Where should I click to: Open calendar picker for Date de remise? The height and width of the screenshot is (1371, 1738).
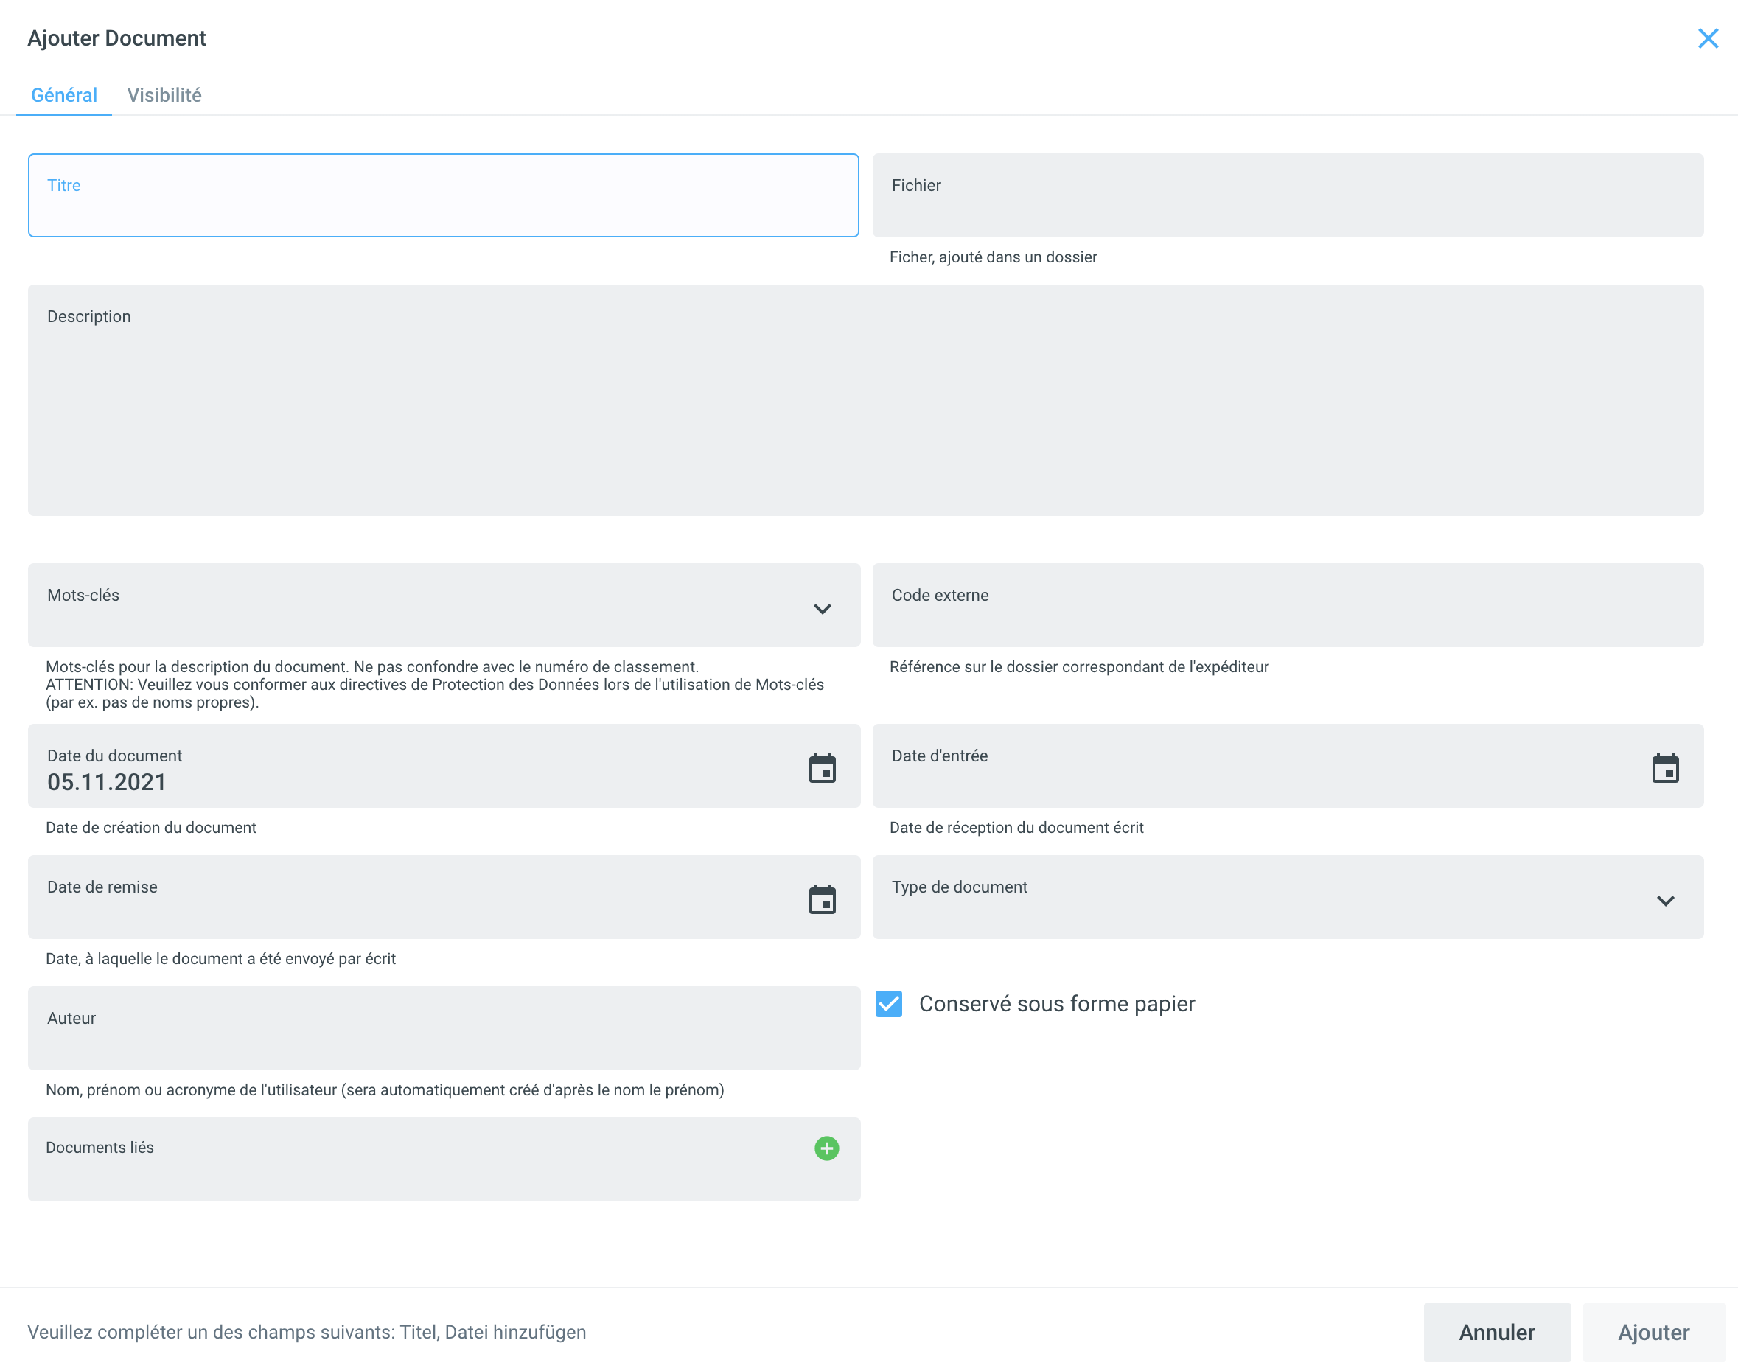[822, 900]
